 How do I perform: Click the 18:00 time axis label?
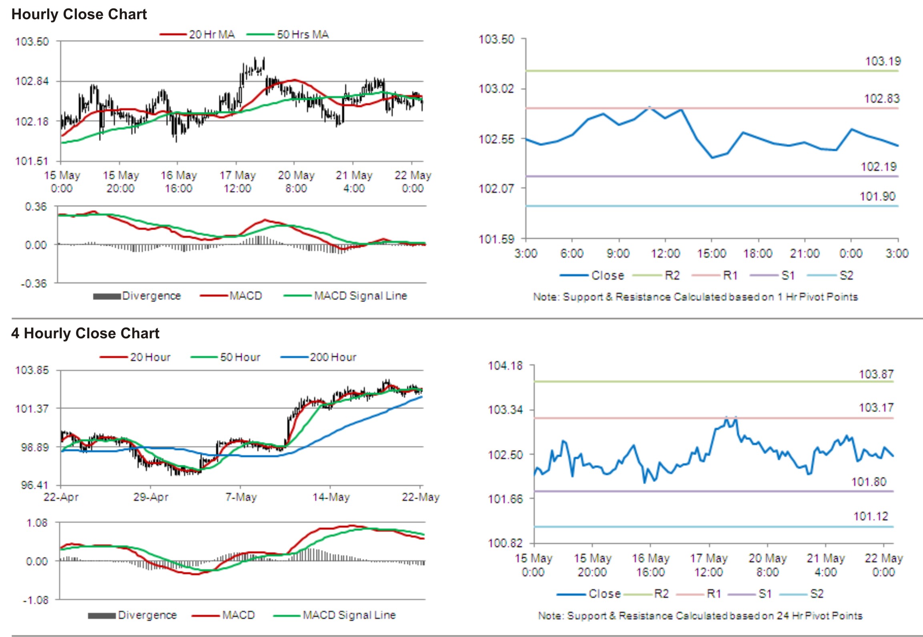(758, 253)
